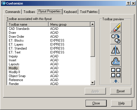
Task: Select the Mirror tool icon
Action: (x=116, y=50)
